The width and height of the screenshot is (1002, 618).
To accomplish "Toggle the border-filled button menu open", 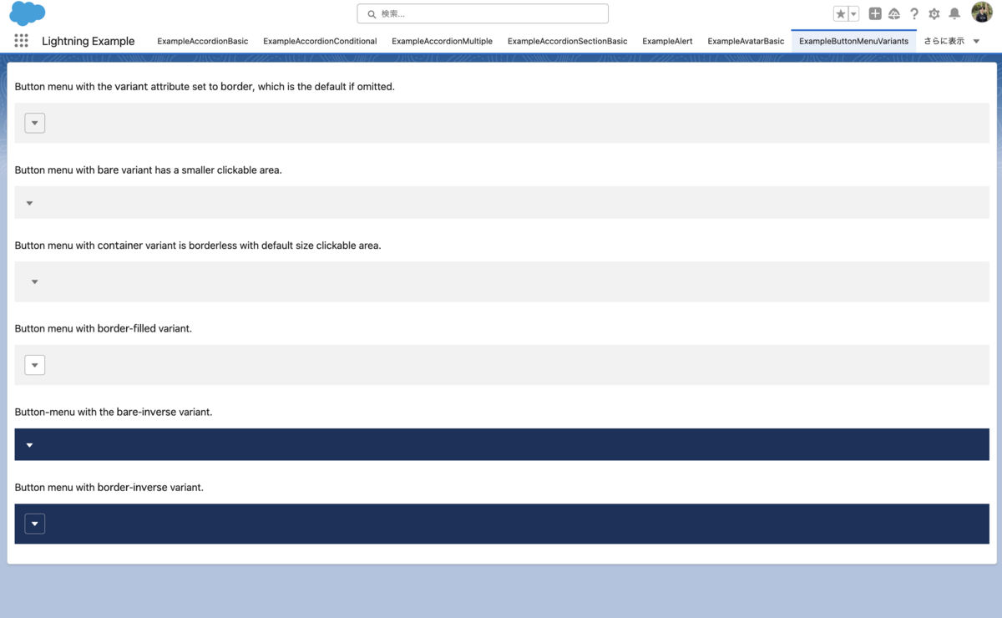I will [34, 364].
